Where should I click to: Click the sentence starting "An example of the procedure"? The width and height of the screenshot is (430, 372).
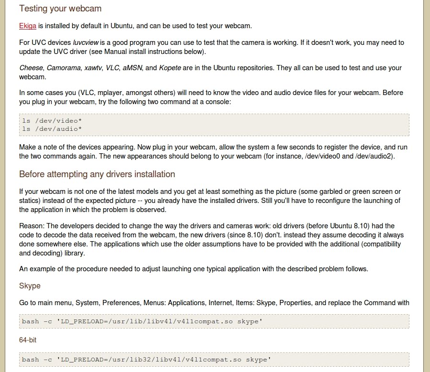193,268
